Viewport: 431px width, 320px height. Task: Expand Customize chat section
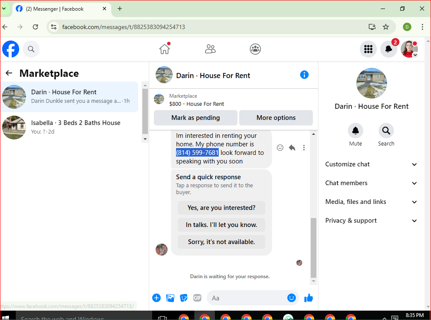[371, 164]
